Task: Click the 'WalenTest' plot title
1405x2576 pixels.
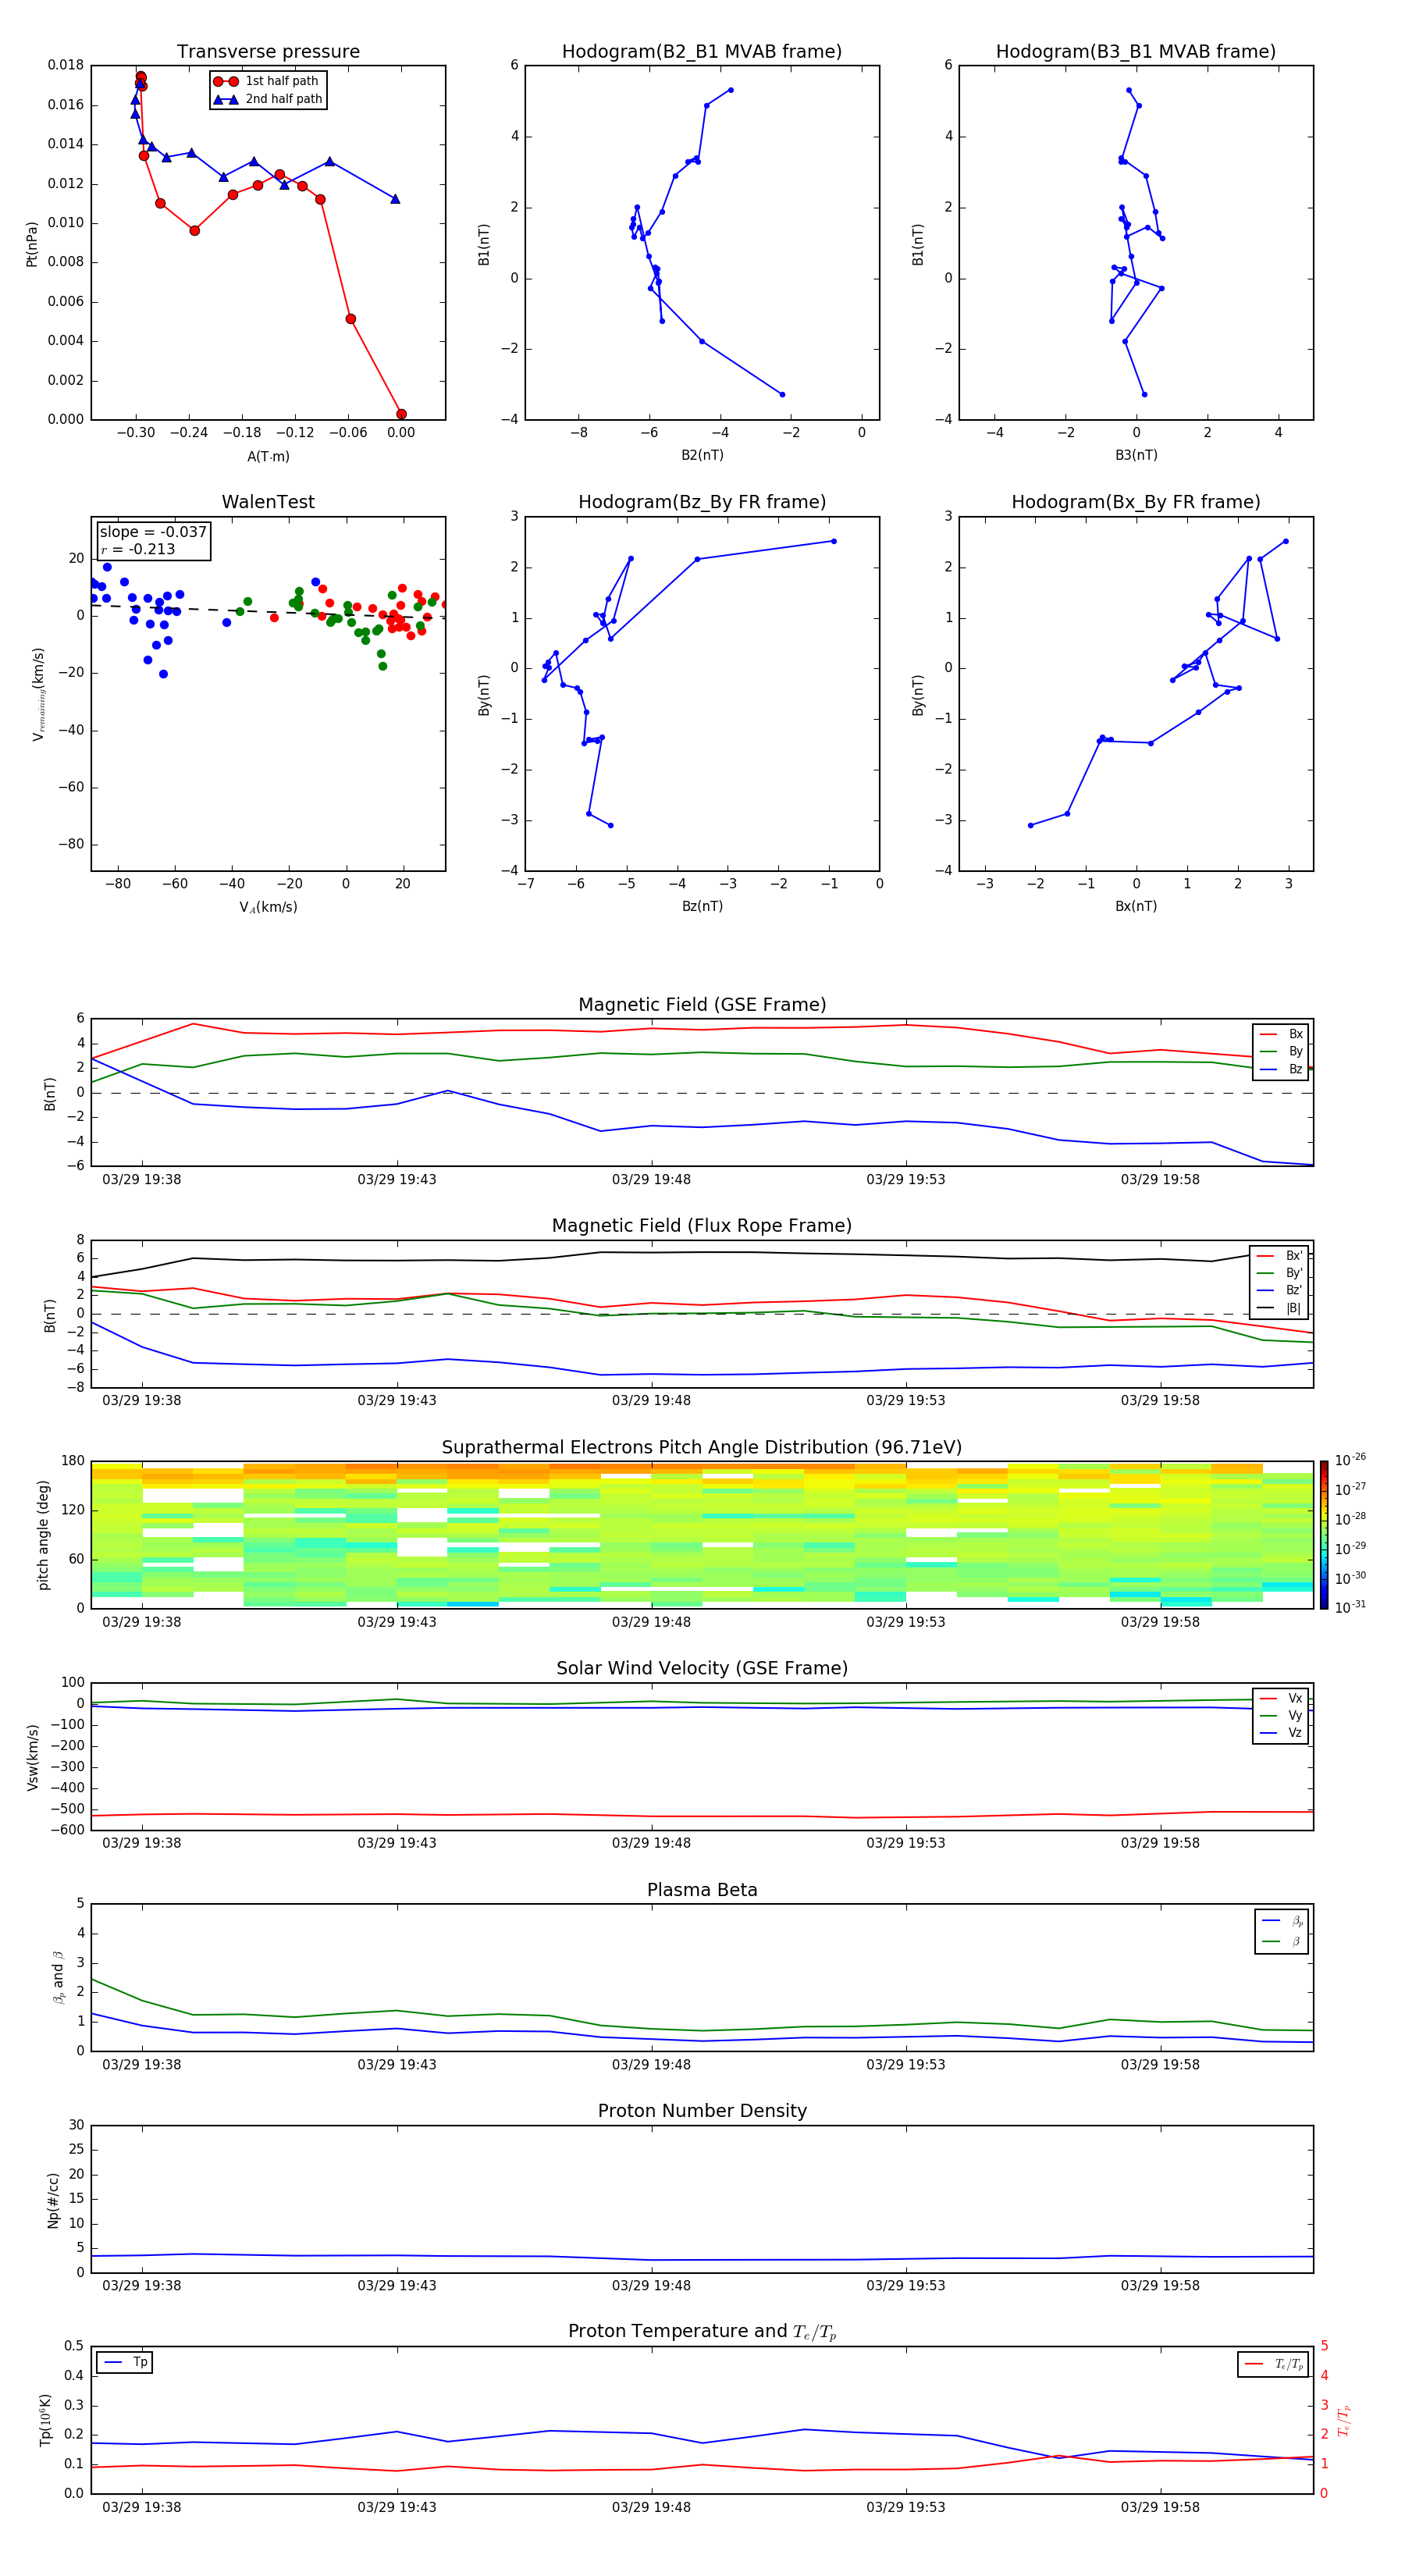Action: coord(268,502)
